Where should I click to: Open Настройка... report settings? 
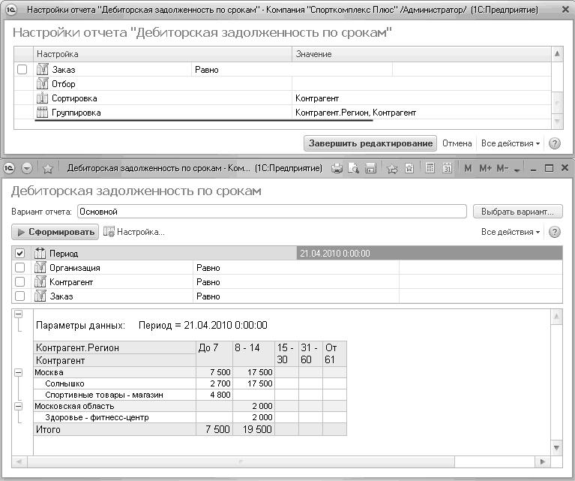pyautogui.click(x=134, y=232)
